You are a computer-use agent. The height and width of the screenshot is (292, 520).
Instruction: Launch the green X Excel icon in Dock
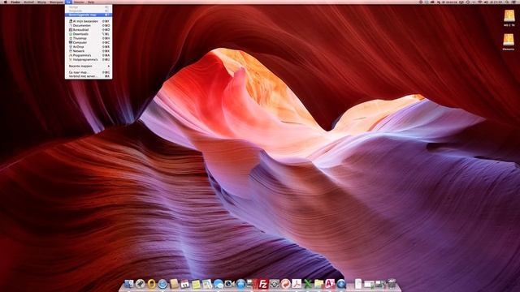coord(308,284)
